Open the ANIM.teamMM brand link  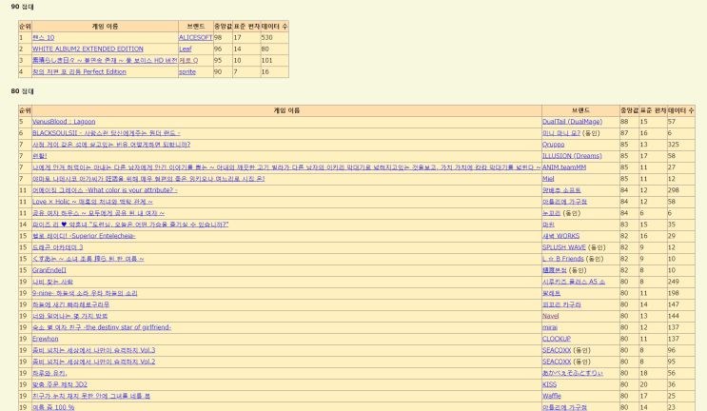(x=564, y=167)
